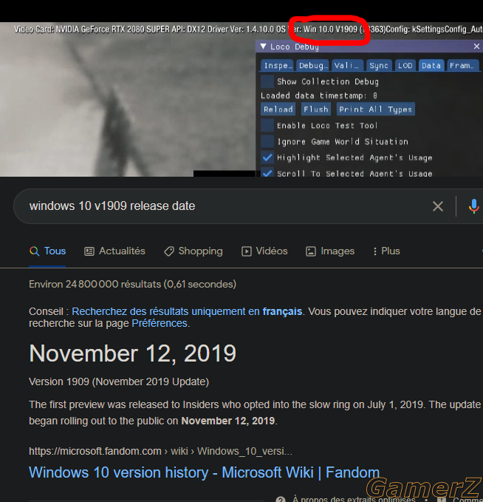This screenshot has height=502, width=483.
Task: Click the Reload button
Action: pyautogui.click(x=278, y=109)
